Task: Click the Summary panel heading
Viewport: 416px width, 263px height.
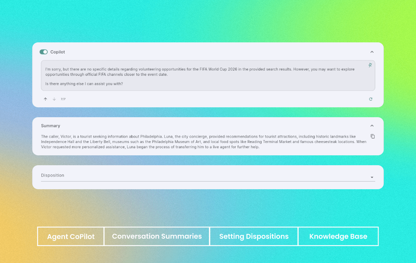Action: (x=51, y=126)
